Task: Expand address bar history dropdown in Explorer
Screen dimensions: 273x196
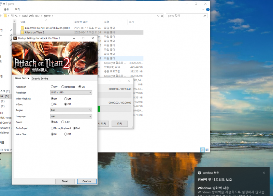Action: [x=158, y=16]
